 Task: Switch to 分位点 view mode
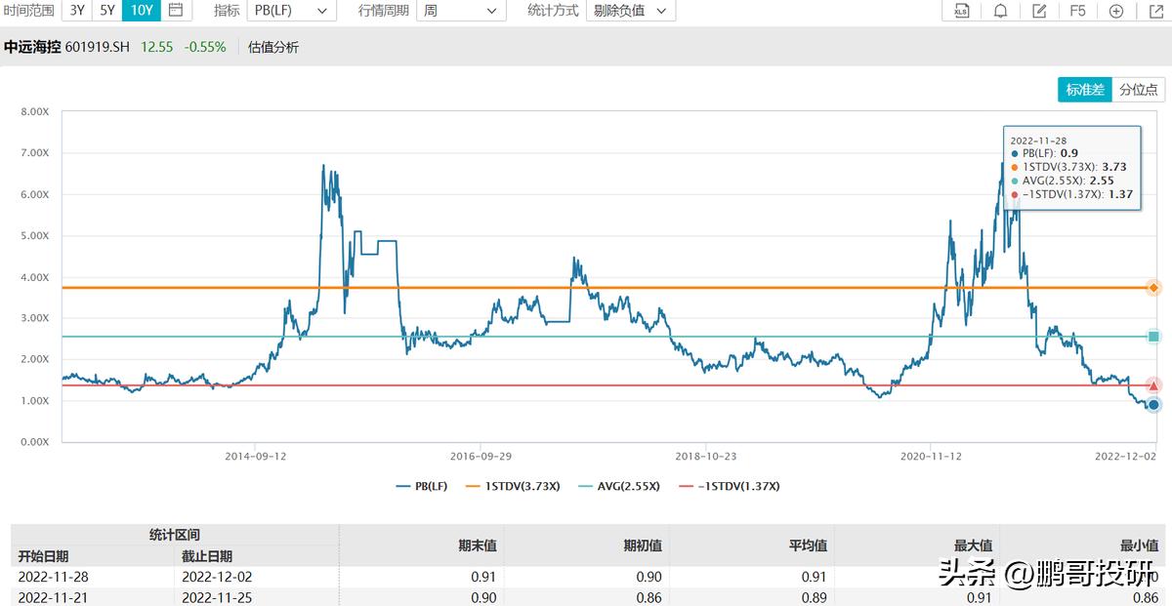[1141, 89]
